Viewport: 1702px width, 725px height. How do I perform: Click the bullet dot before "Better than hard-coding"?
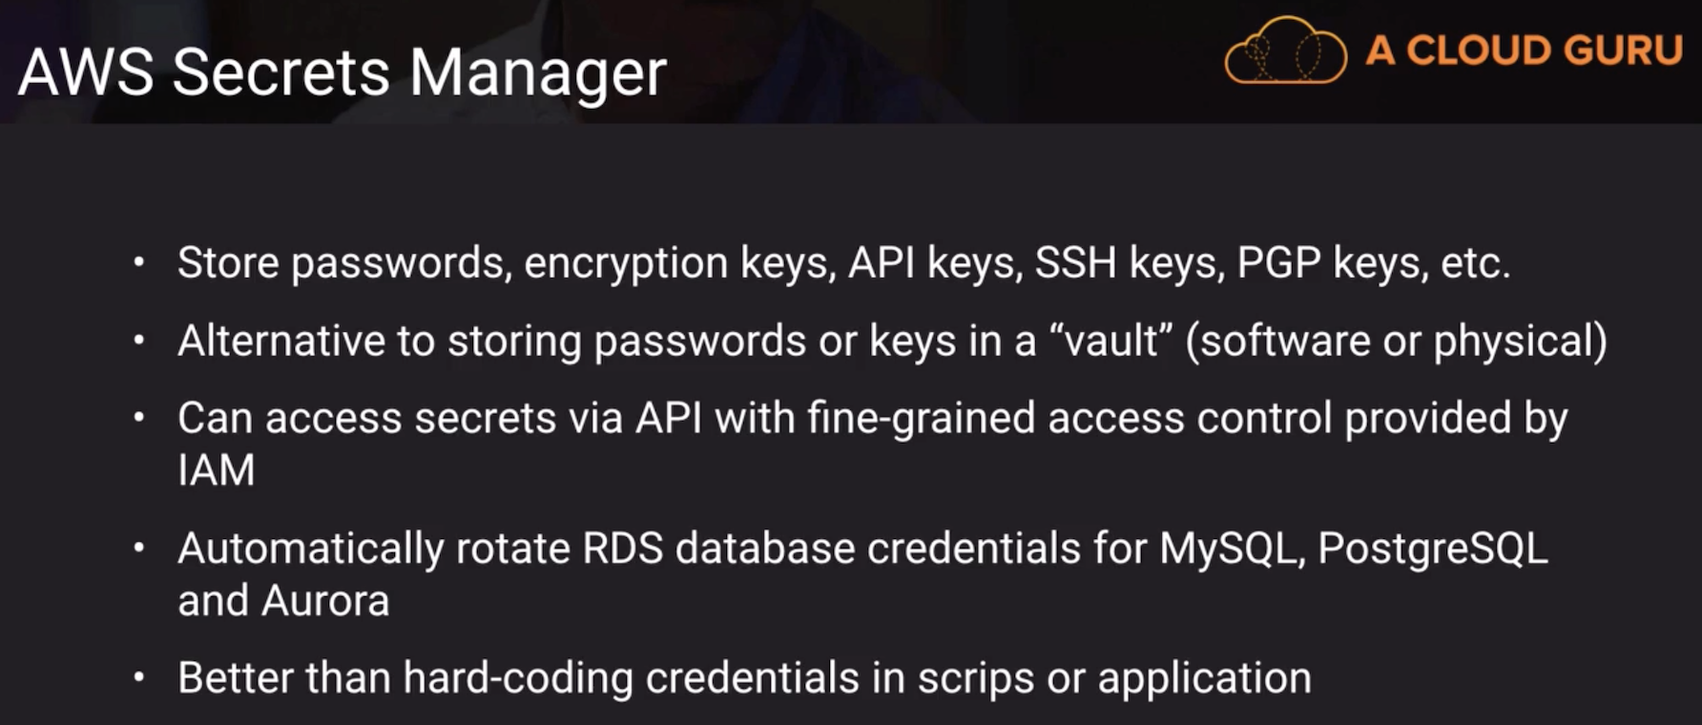140,678
